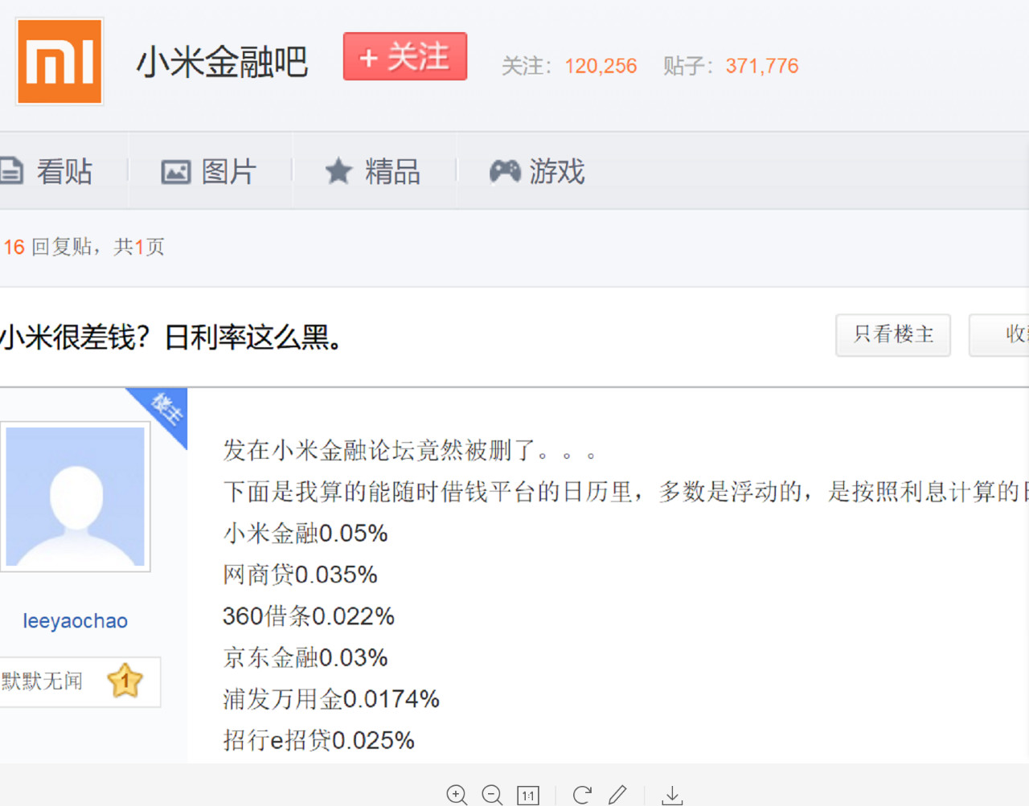Click the zoom in magnifier icon
This screenshot has height=806, width=1029.
[x=457, y=795]
